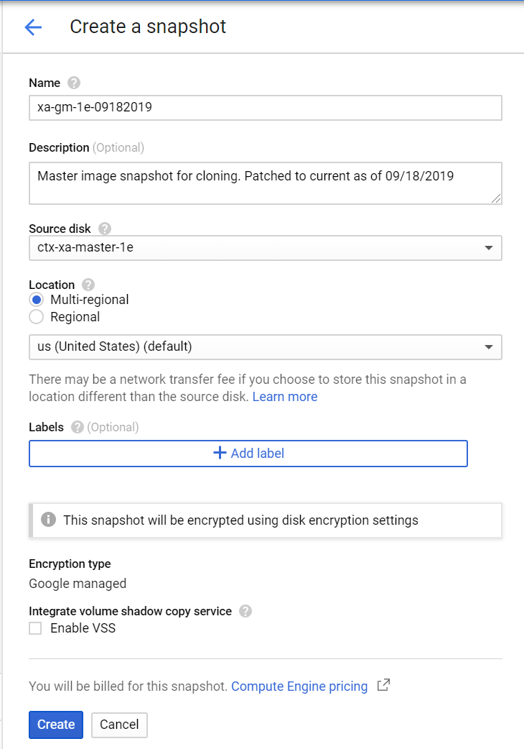Click the Labels help icon

(78, 427)
